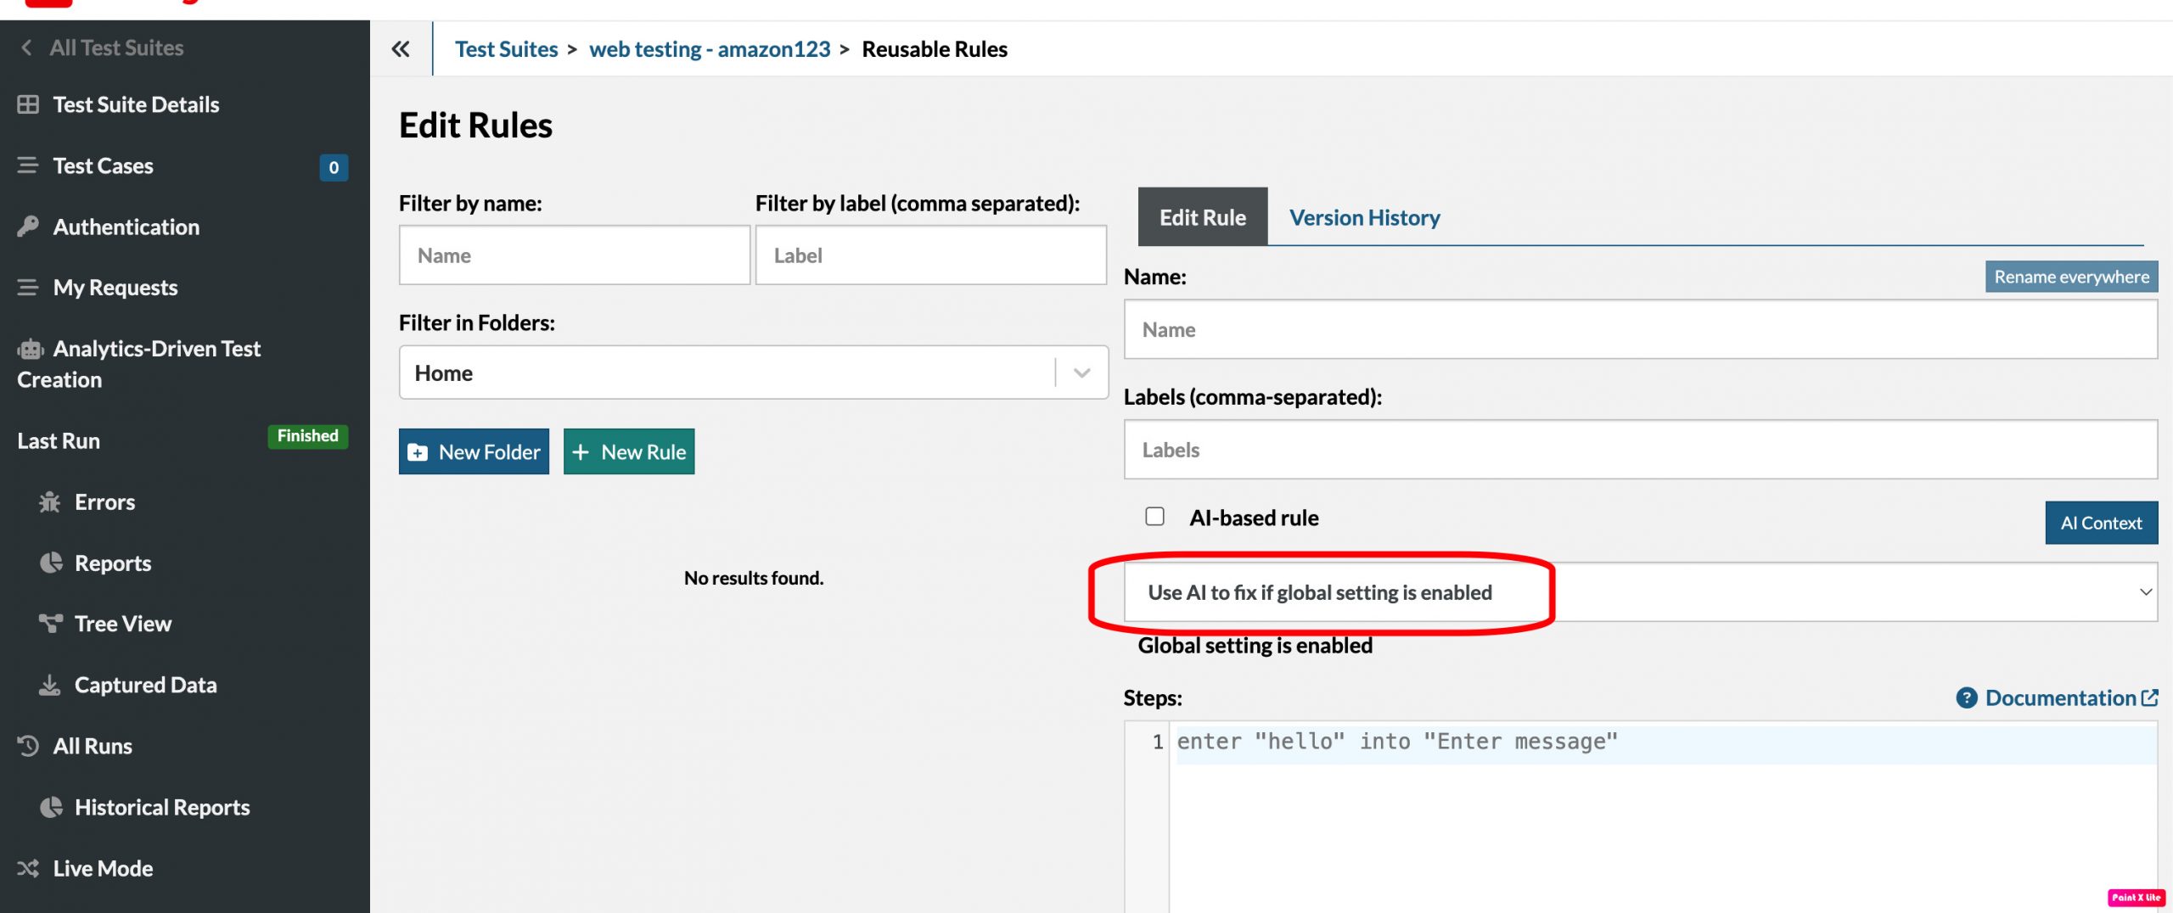This screenshot has height=913, width=2173.
Task: Click the Authentication key icon
Action: click(28, 227)
